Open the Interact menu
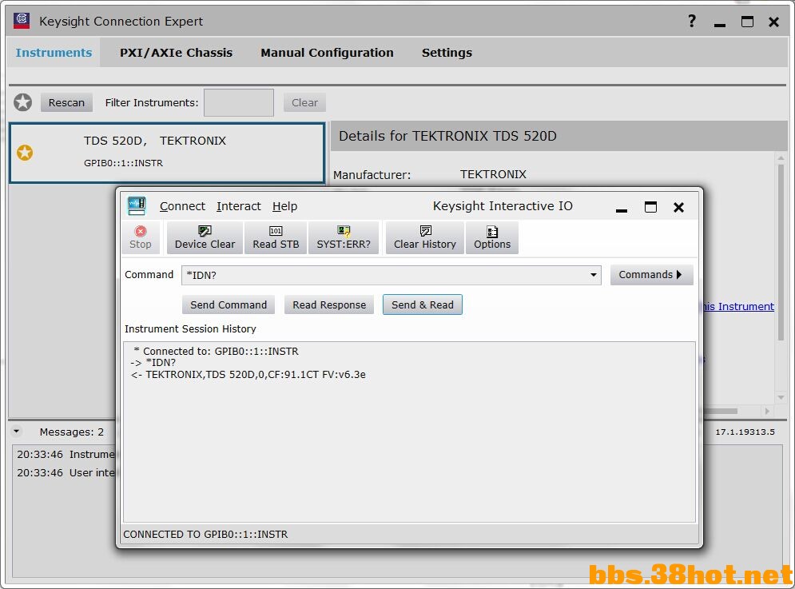This screenshot has width=795, height=589. click(239, 206)
